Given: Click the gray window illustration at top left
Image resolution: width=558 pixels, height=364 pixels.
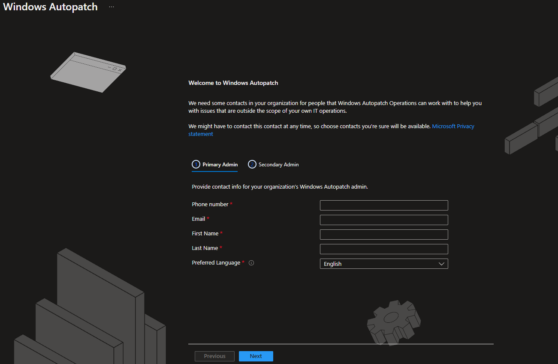Looking at the screenshot, I should click(x=88, y=72).
